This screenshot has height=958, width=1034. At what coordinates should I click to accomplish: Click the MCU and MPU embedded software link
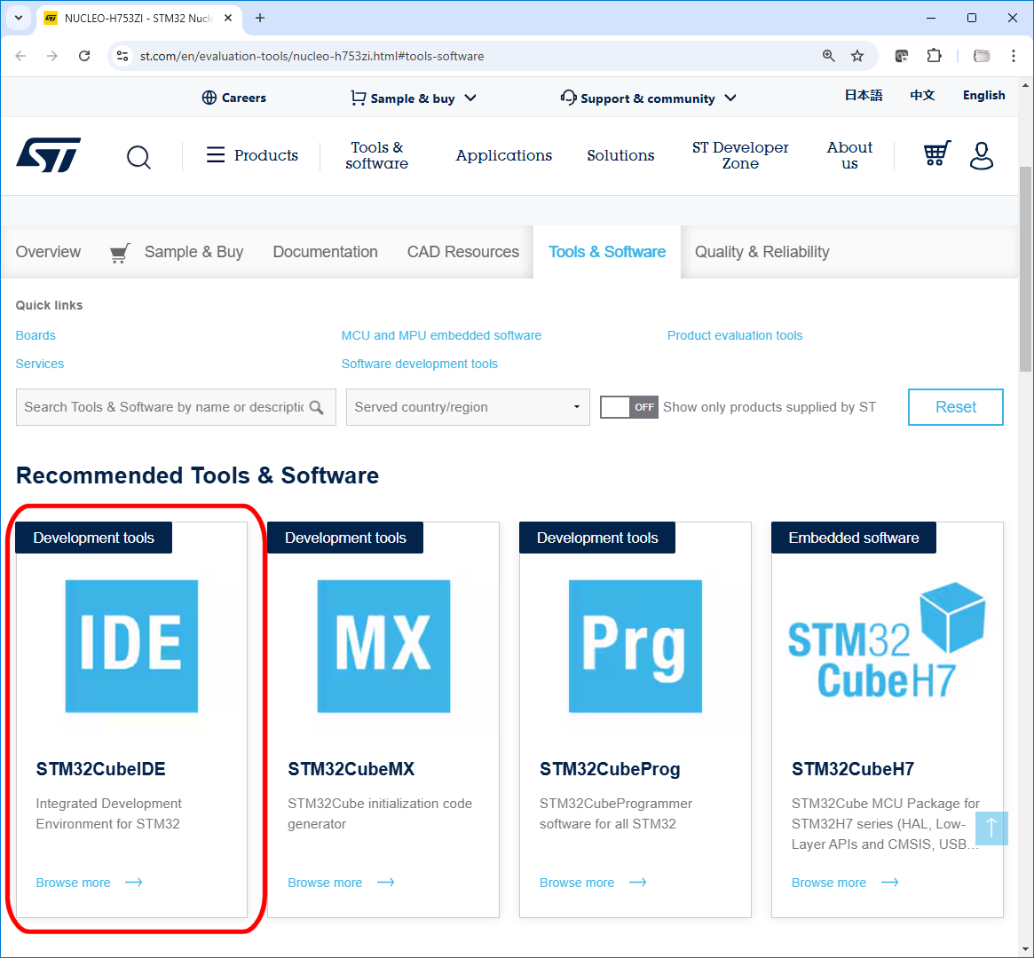point(441,335)
